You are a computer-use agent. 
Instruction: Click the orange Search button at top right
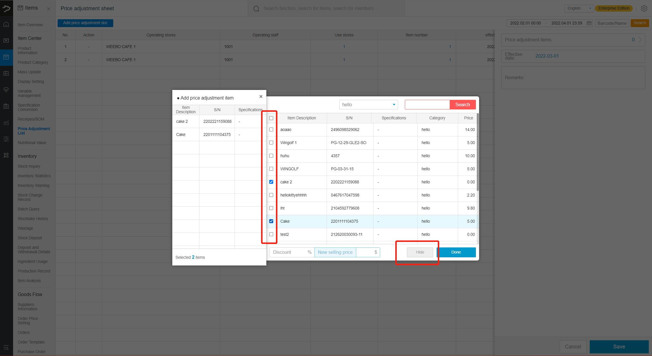(x=639, y=23)
